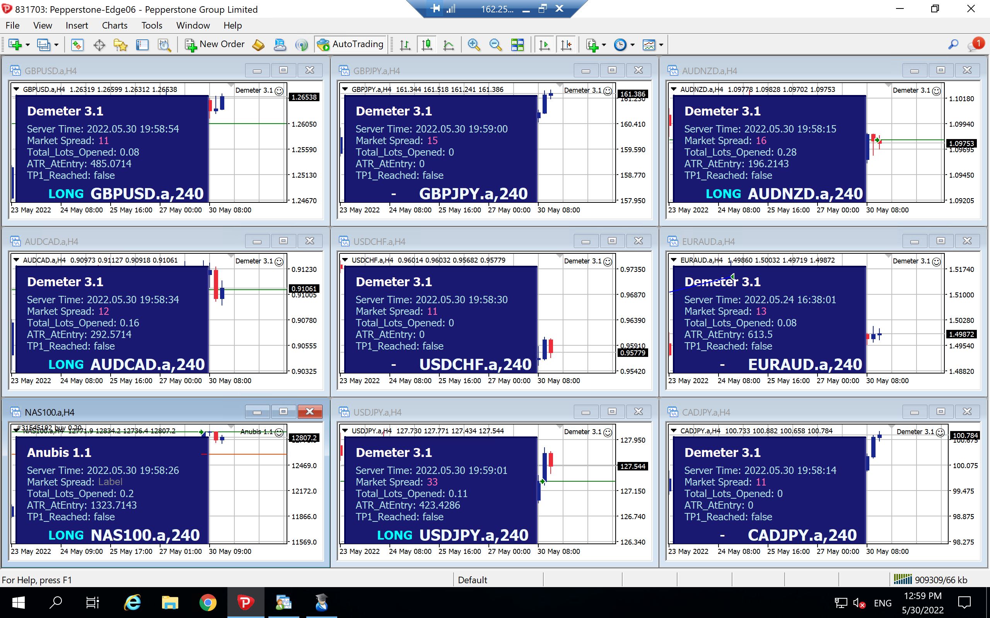The image size is (990, 618).
Task: Toggle the Market Watch panel
Action: pyautogui.click(x=77, y=44)
